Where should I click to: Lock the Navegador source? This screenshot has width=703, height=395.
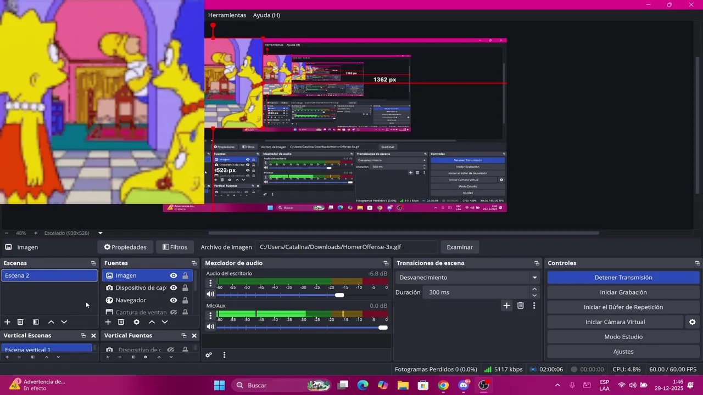coord(185,301)
